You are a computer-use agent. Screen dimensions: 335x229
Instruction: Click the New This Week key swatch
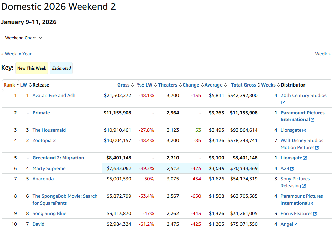[32, 68]
